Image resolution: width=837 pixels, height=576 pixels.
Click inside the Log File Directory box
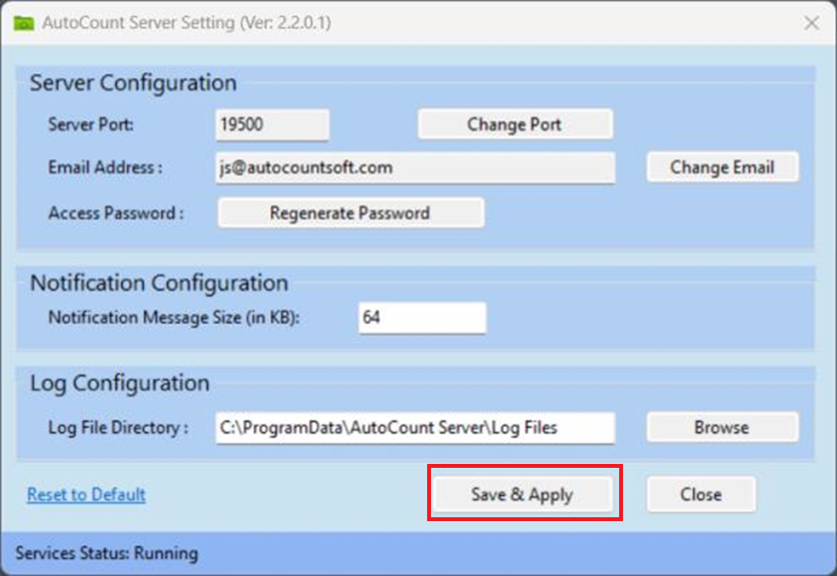coord(415,428)
